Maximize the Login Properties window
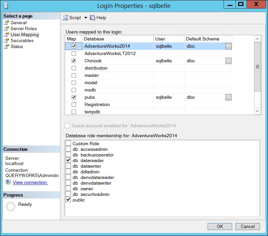This screenshot has width=268, height=236. (241, 4)
